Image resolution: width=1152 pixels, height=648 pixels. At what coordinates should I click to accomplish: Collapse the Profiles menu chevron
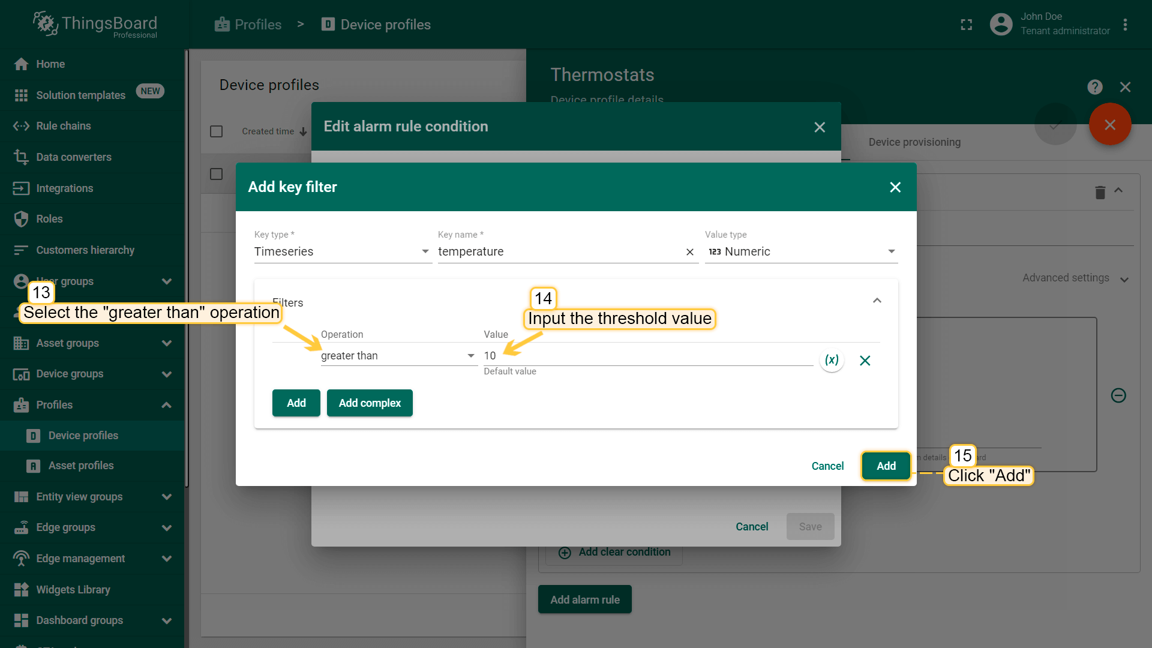(x=167, y=405)
